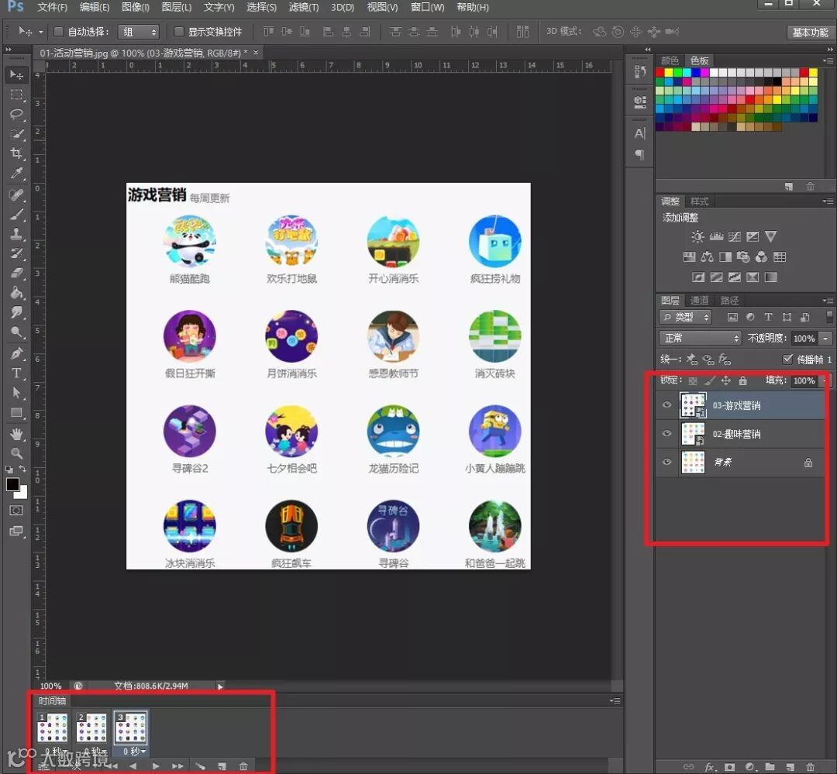Select the Horizontal Type tool
This screenshot has width=837, height=774.
(x=16, y=373)
